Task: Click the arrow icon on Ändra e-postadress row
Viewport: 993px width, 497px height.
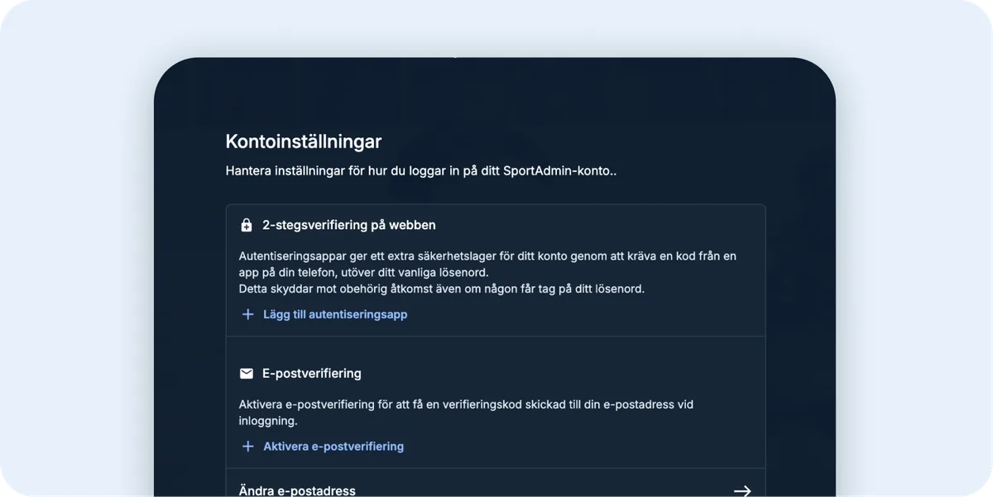Action: (x=742, y=490)
